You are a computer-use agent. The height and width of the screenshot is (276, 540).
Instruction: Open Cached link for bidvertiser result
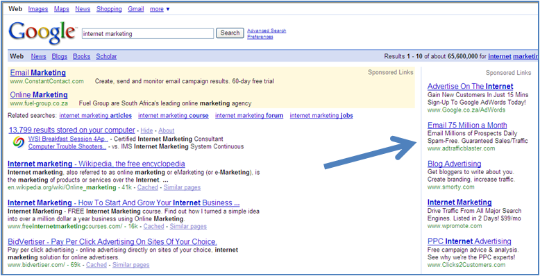pyautogui.click(x=96, y=265)
